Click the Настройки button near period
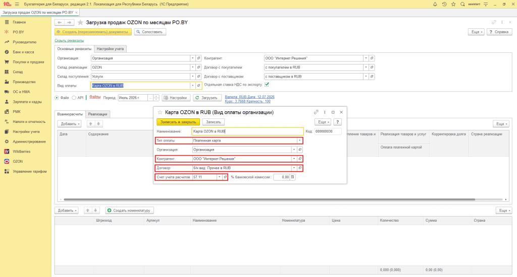517x277 pixels. point(176,98)
